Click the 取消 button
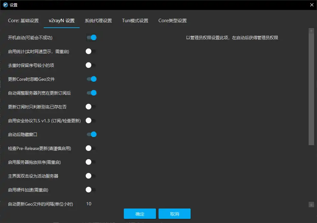317x223 pixels. click(x=175, y=214)
